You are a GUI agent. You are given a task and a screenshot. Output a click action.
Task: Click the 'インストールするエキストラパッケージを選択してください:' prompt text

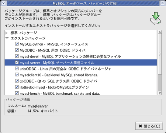point(52,26)
